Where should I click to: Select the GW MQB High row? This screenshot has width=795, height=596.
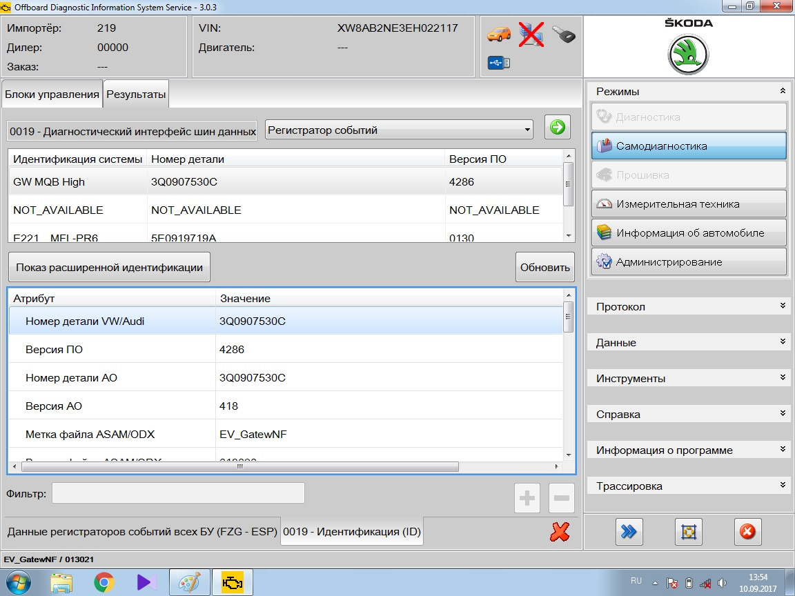click(x=286, y=181)
